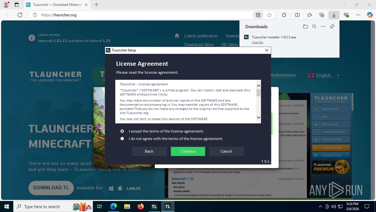Image resolution: width=376 pixels, height=212 pixels.
Task: Open Browser essentials heart icon
Action: pos(346,15)
